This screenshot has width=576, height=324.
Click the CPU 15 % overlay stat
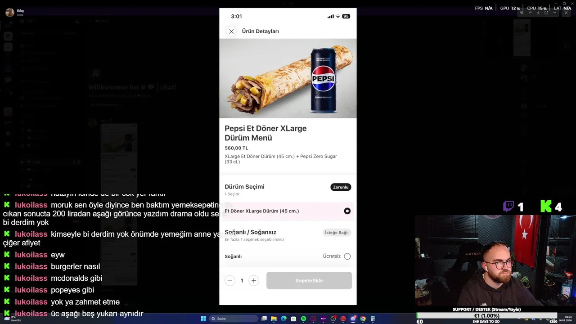[x=537, y=8]
